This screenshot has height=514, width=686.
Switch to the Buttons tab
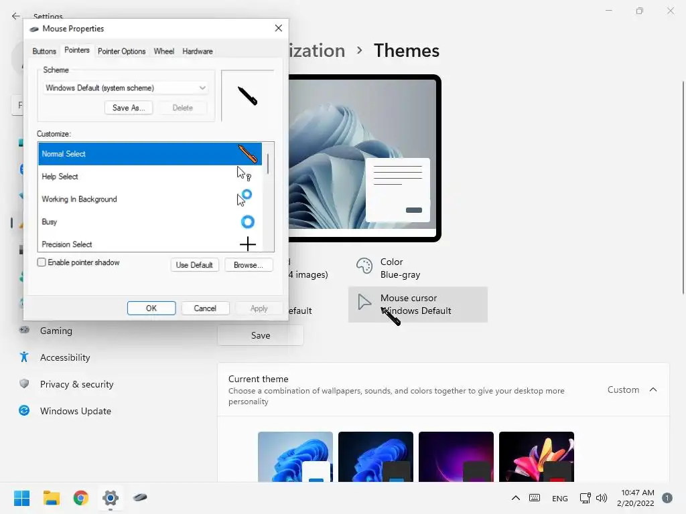[44, 51]
